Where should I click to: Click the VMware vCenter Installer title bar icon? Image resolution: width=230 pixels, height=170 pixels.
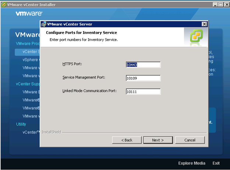pyautogui.click(x=4, y=5)
